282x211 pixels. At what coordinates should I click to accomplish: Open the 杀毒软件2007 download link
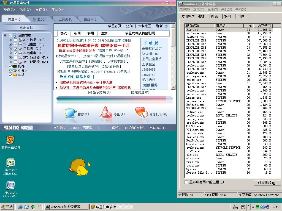tap(152, 49)
